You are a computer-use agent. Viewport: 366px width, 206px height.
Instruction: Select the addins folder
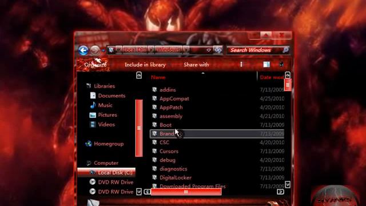click(168, 90)
